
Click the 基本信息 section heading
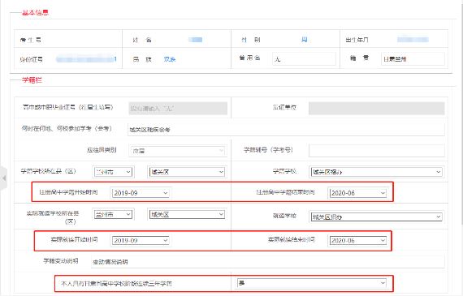[x=35, y=13]
